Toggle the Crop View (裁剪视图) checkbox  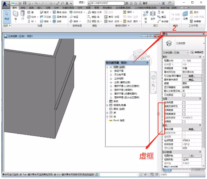[184, 102]
